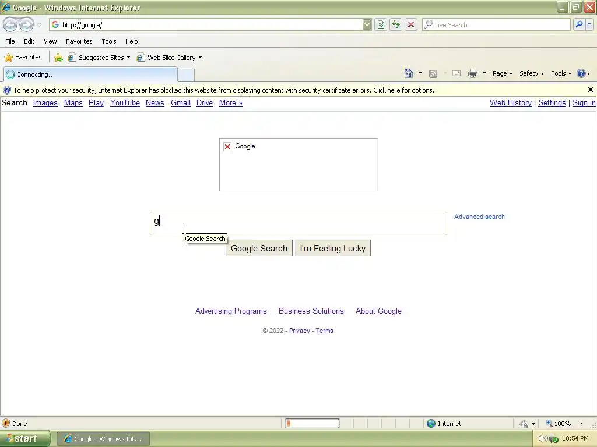Click the blue Help question icon
This screenshot has height=447, width=597.
click(x=581, y=73)
